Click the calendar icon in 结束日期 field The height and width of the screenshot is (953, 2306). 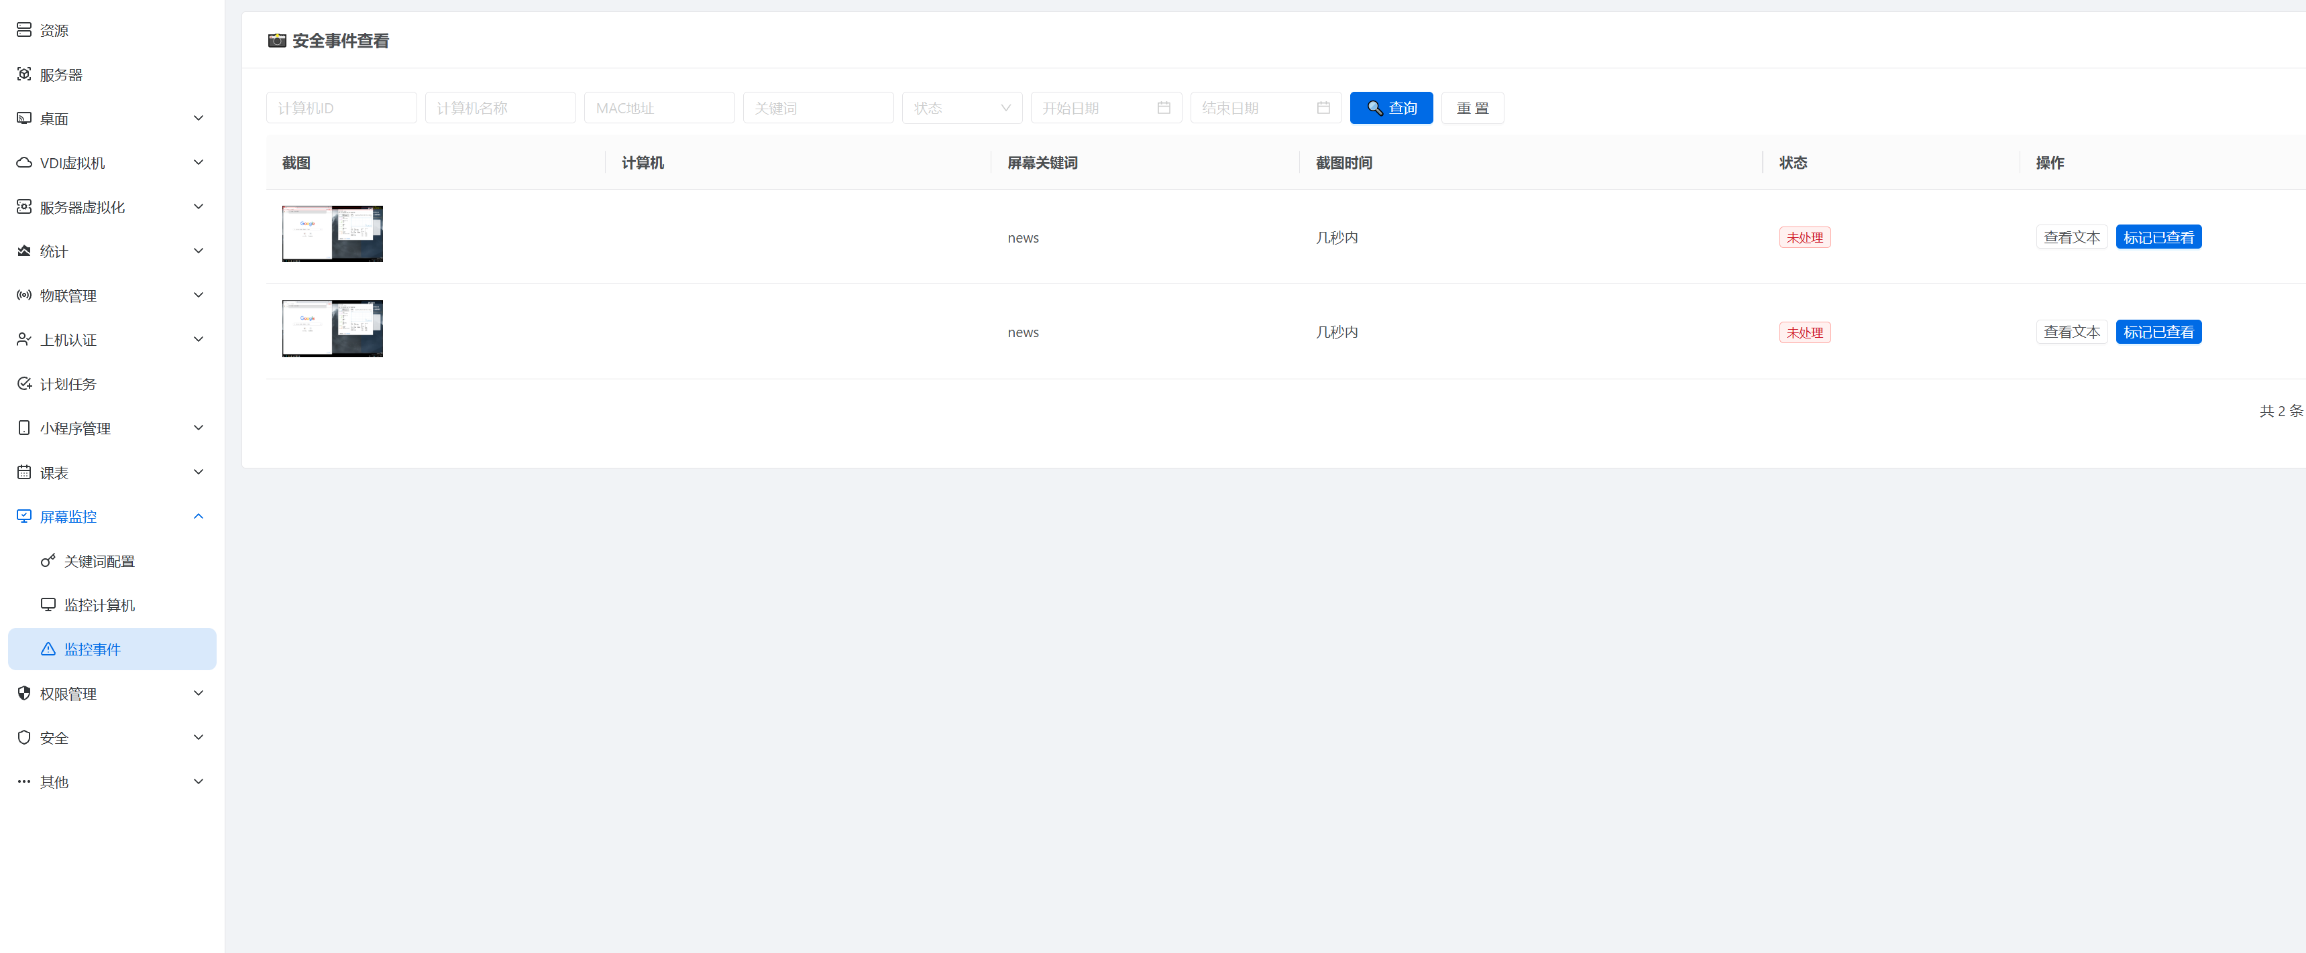1322,109
